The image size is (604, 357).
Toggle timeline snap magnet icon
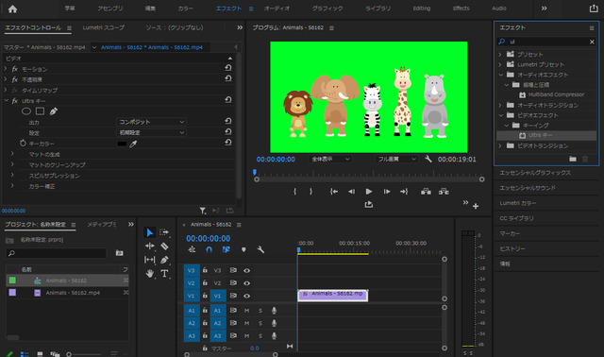(x=209, y=250)
